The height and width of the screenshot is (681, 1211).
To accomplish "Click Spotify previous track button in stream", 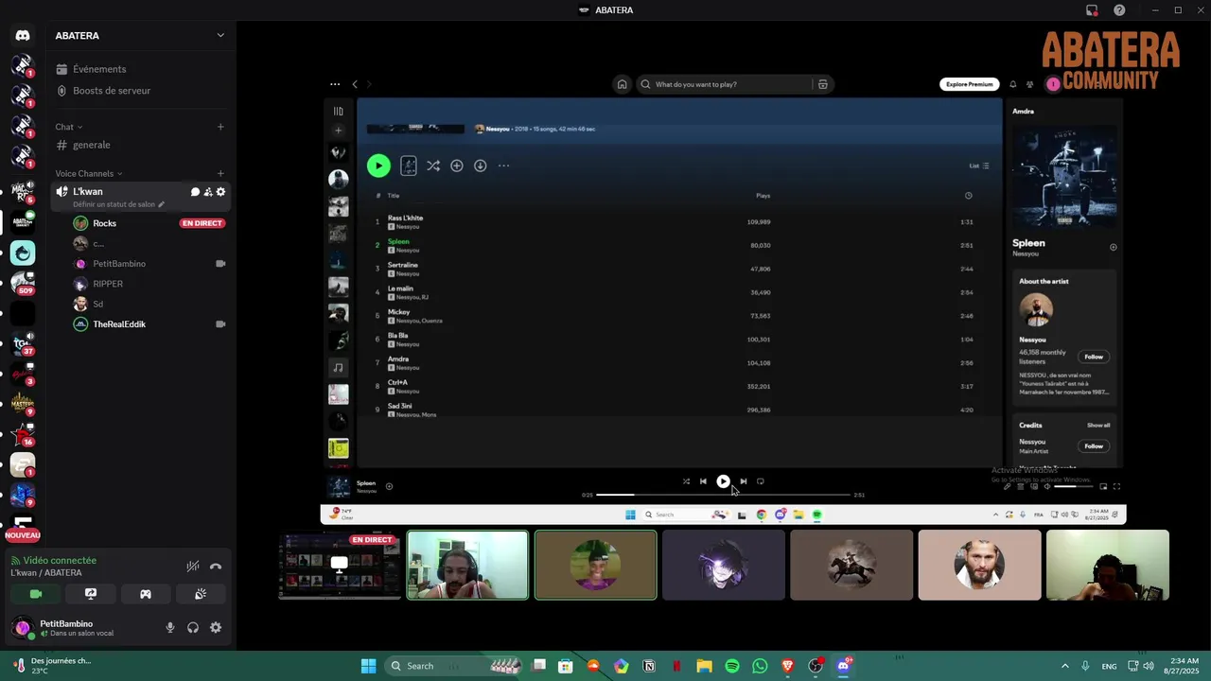I will tap(703, 481).
